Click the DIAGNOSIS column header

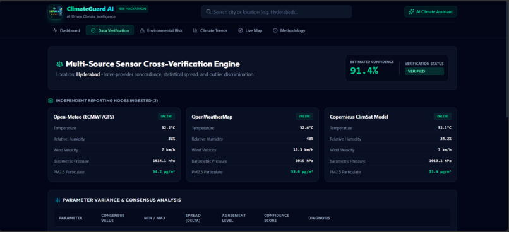coord(319,218)
